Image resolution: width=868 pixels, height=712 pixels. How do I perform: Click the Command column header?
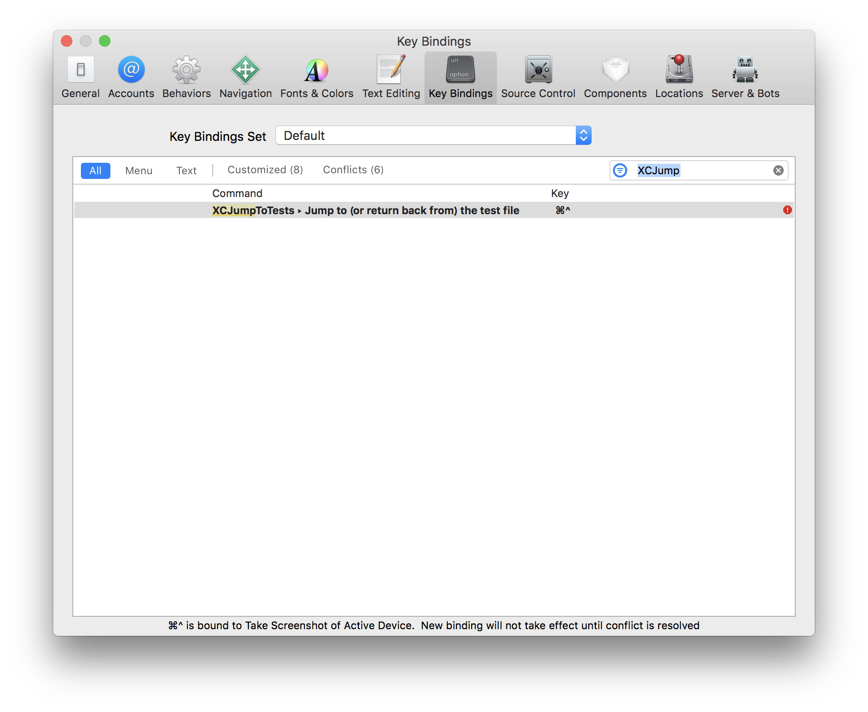point(237,193)
